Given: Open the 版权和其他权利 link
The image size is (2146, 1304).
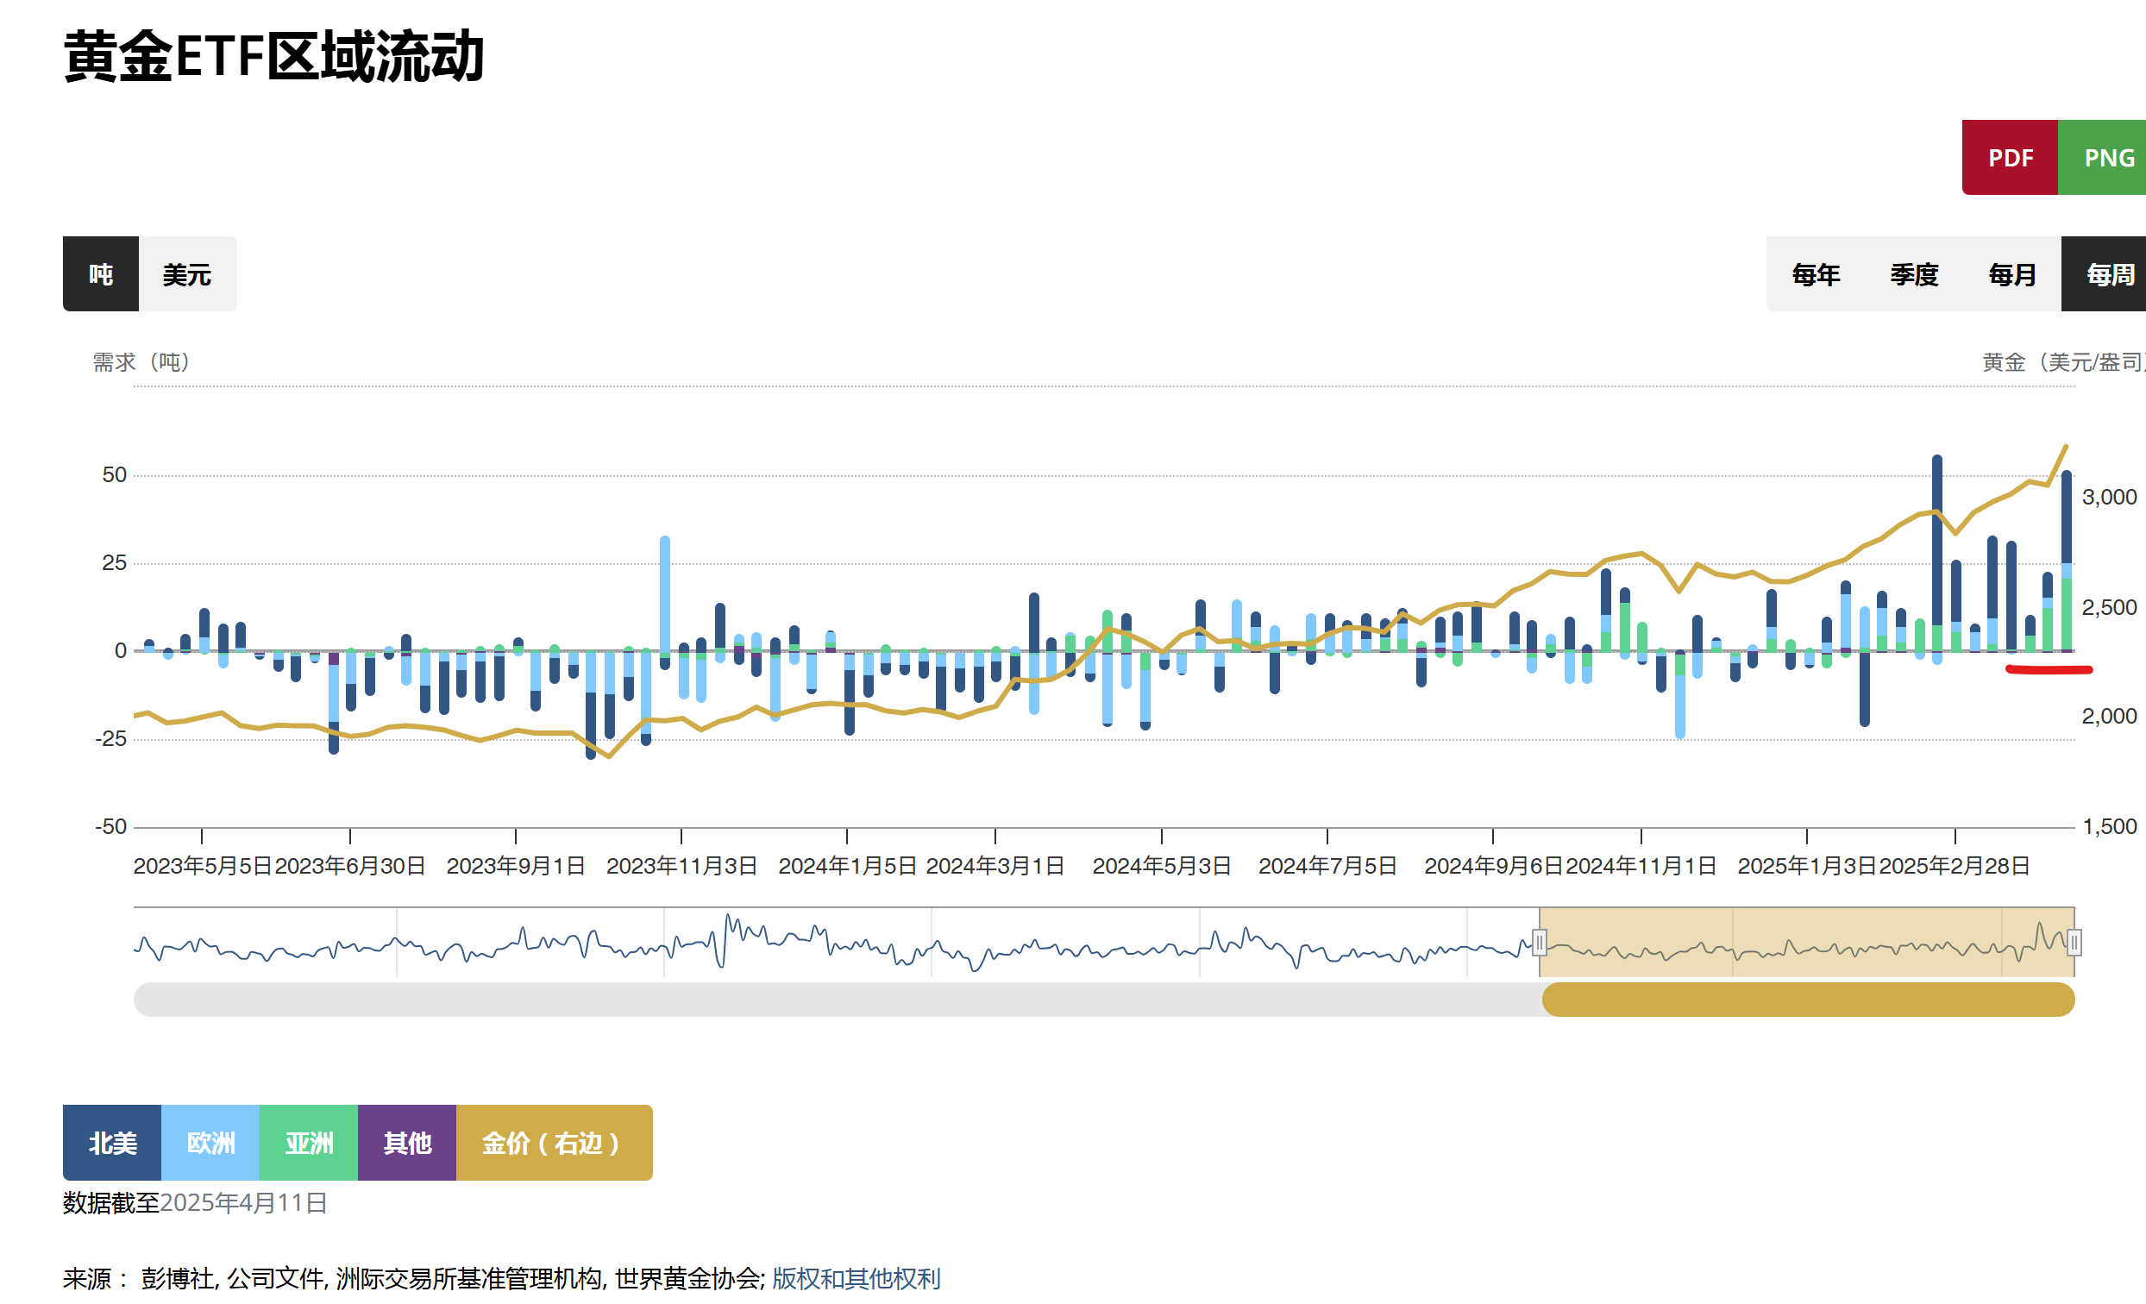Looking at the screenshot, I should pos(856,1278).
